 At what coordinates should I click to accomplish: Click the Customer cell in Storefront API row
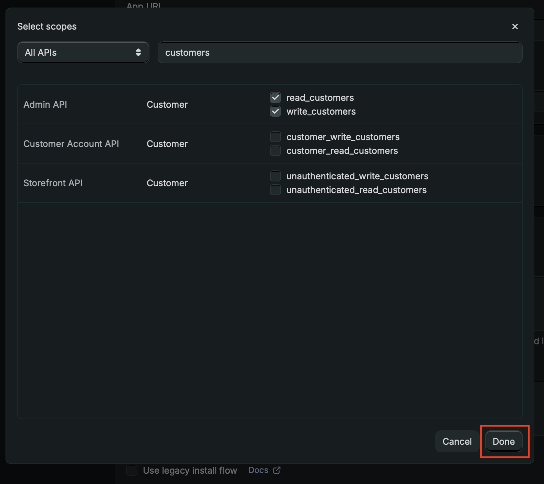pos(167,183)
